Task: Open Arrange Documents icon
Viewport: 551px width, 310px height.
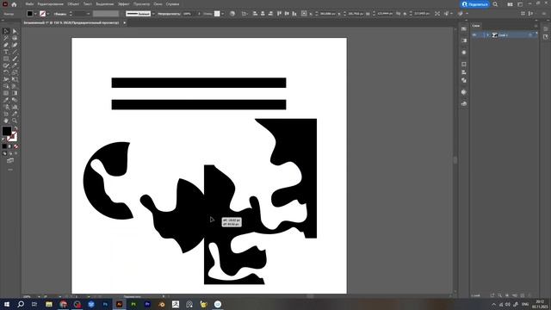Action: (x=510, y=4)
